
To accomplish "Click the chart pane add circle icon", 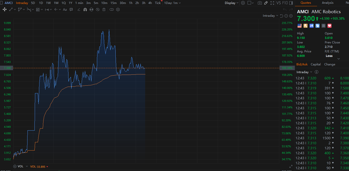I will (291, 16).
